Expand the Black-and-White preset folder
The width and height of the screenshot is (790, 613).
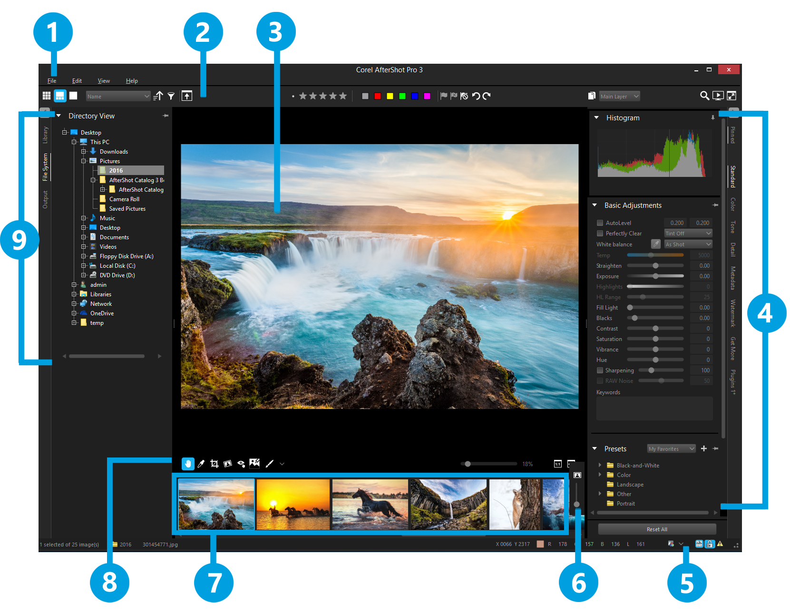tap(600, 465)
